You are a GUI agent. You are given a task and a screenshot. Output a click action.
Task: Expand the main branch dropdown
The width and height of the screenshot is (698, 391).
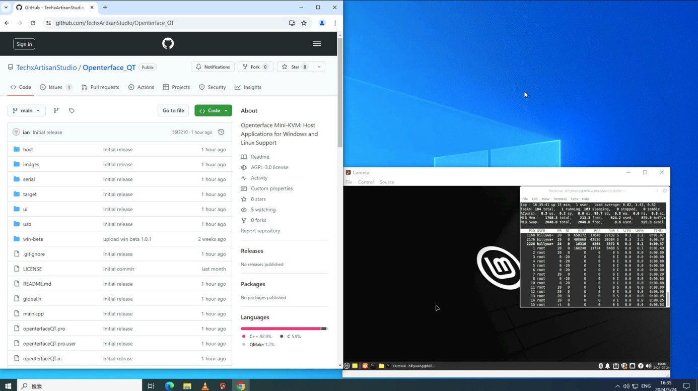tap(27, 110)
